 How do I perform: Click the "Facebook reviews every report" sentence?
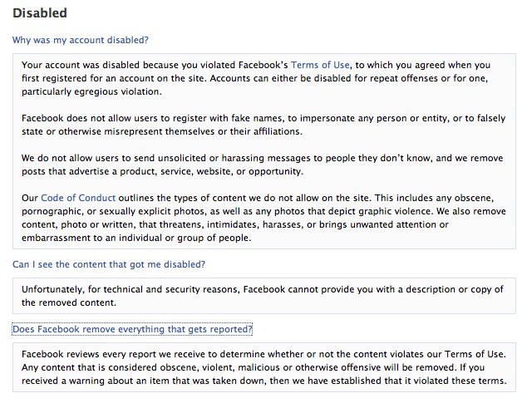pyautogui.click(x=263, y=354)
